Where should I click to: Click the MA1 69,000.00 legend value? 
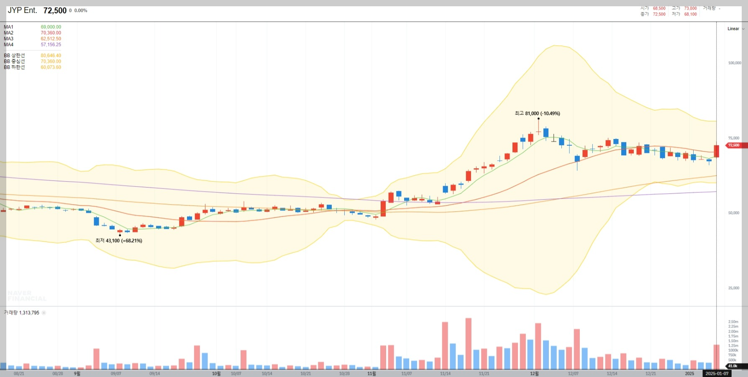(51, 27)
